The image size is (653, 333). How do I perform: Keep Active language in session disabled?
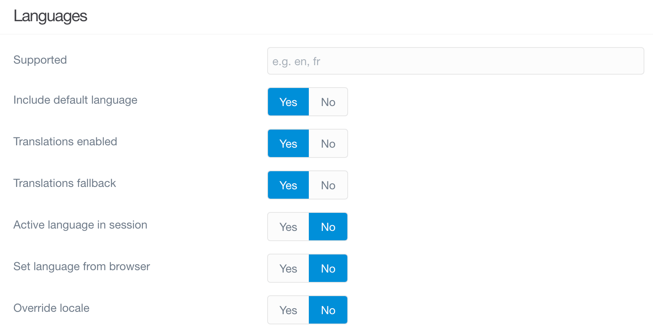click(x=328, y=227)
